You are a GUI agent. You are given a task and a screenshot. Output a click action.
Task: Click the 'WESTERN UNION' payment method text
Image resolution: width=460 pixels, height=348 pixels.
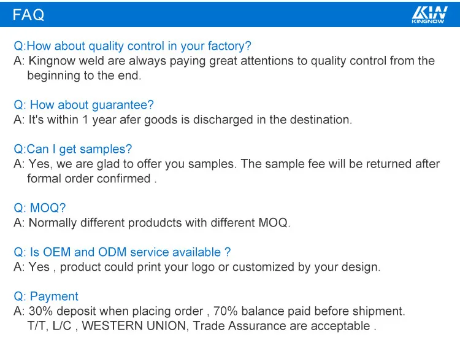134,326
